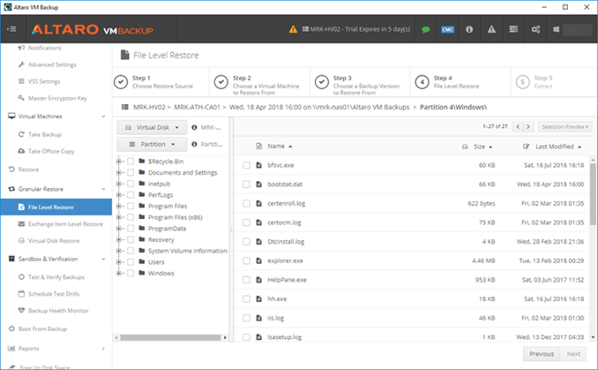This screenshot has height=370, width=598.
Task: Open the settings gears icon in header
Action: click(535, 29)
